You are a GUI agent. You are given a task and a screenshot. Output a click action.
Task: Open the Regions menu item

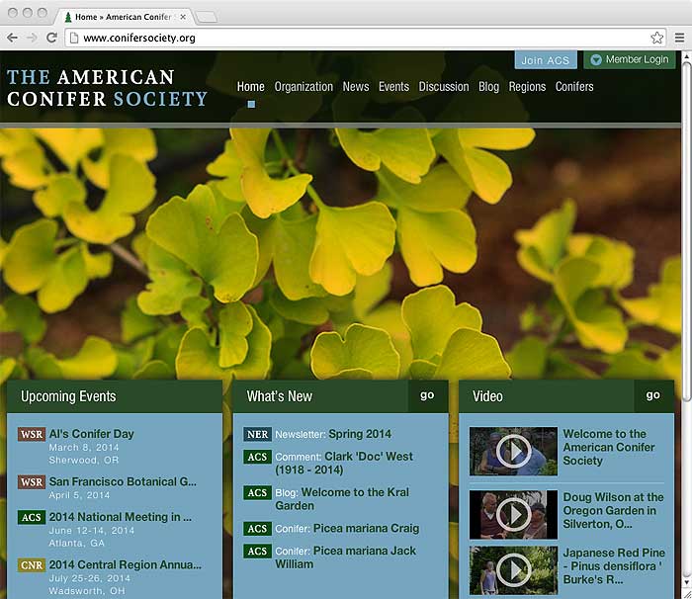point(527,87)
